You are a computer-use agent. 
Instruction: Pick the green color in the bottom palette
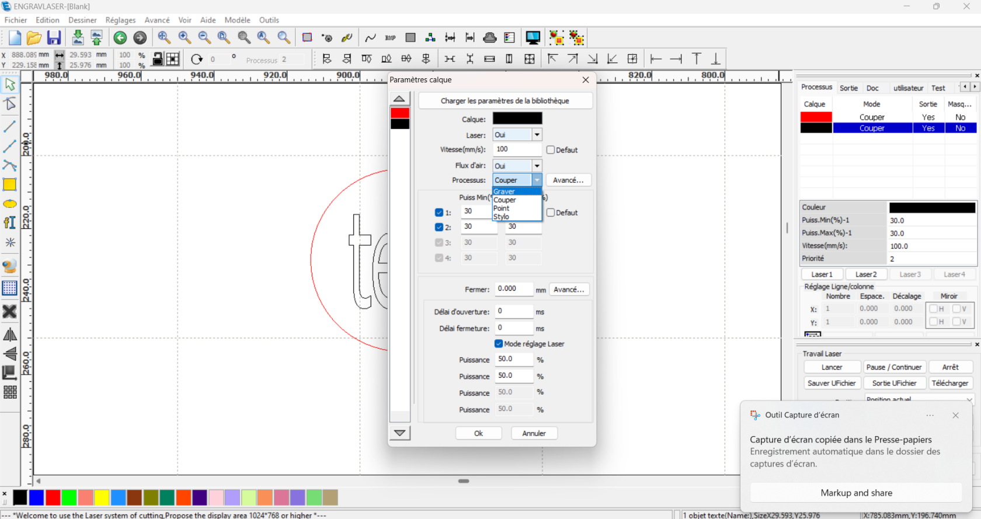(69, 497)
